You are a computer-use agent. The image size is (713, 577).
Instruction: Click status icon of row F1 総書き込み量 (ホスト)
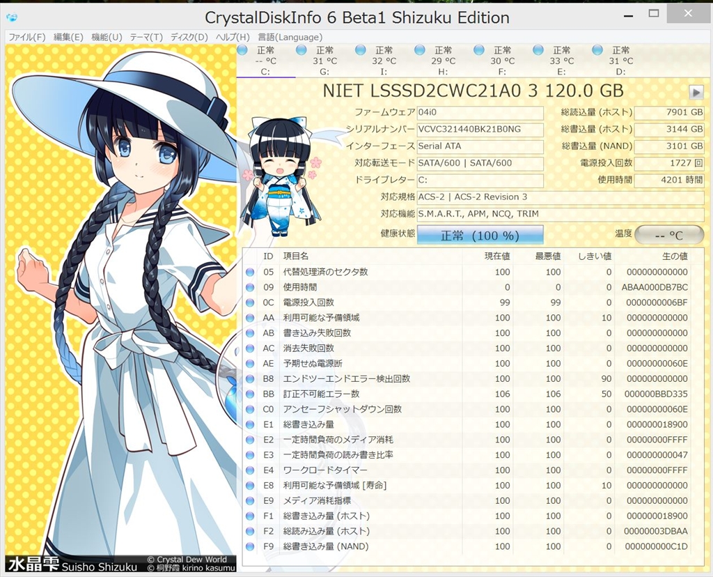pos(250,516)
